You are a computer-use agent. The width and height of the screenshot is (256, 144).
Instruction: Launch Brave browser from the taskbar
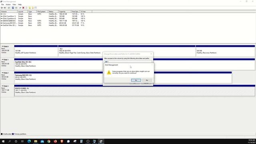[62, 141]
